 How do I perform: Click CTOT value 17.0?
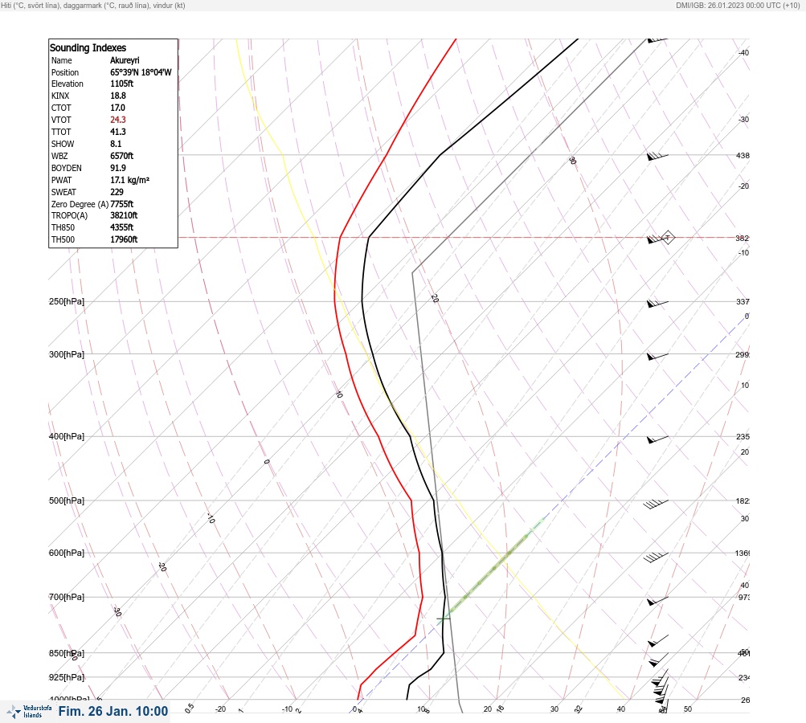pyautogui.click(x=117, y=108)
